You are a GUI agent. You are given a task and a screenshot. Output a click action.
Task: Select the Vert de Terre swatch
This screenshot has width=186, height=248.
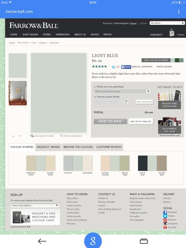point(125,163)
